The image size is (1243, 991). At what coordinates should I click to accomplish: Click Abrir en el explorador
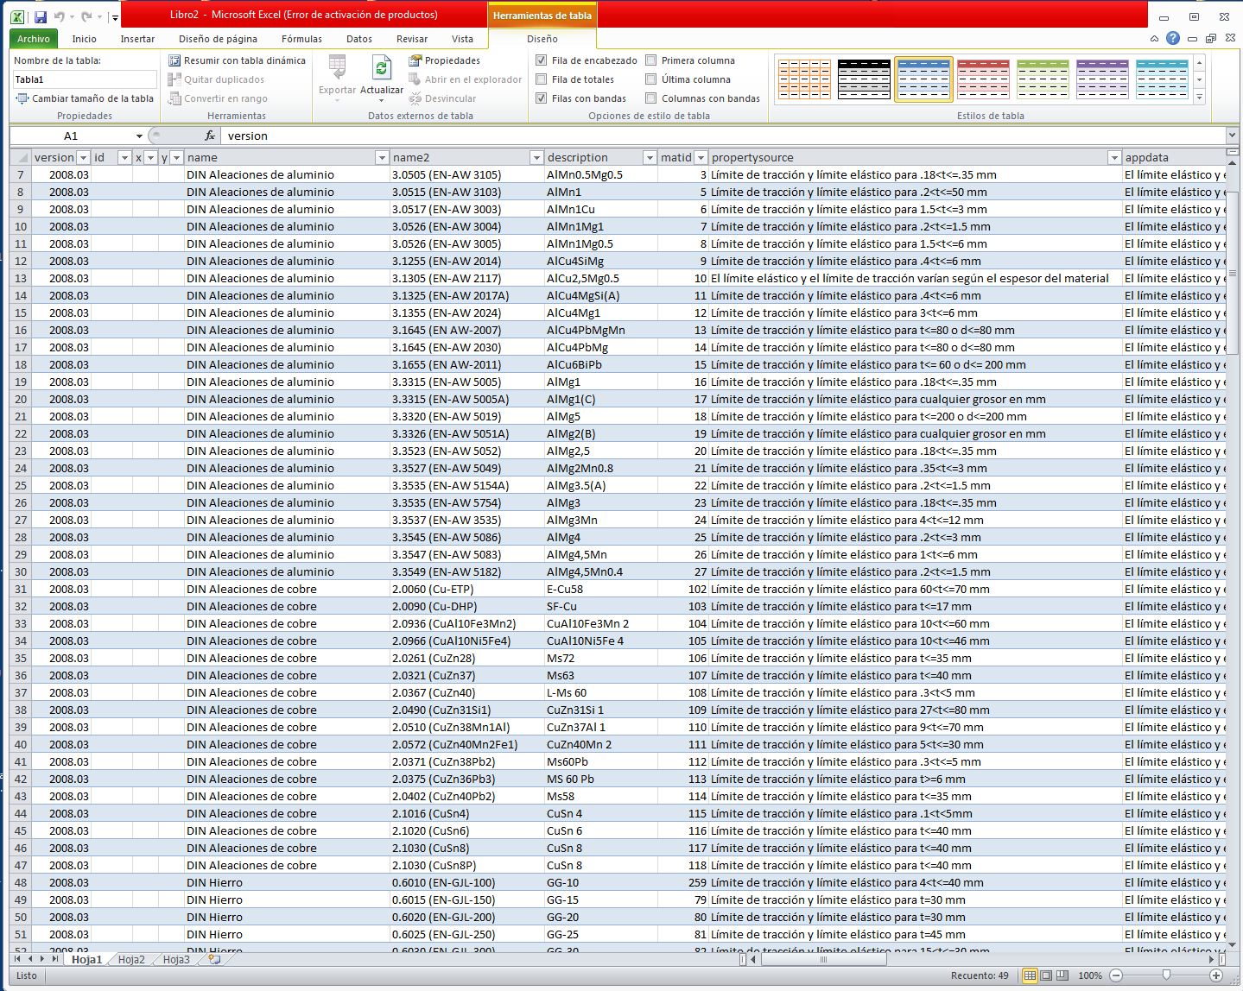[x=466, y=79]
